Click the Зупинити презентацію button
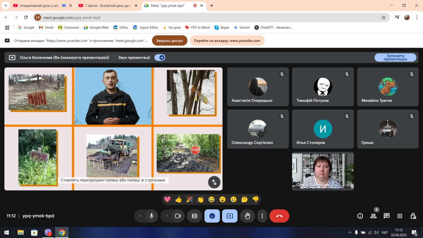 (x=395, y=58)
